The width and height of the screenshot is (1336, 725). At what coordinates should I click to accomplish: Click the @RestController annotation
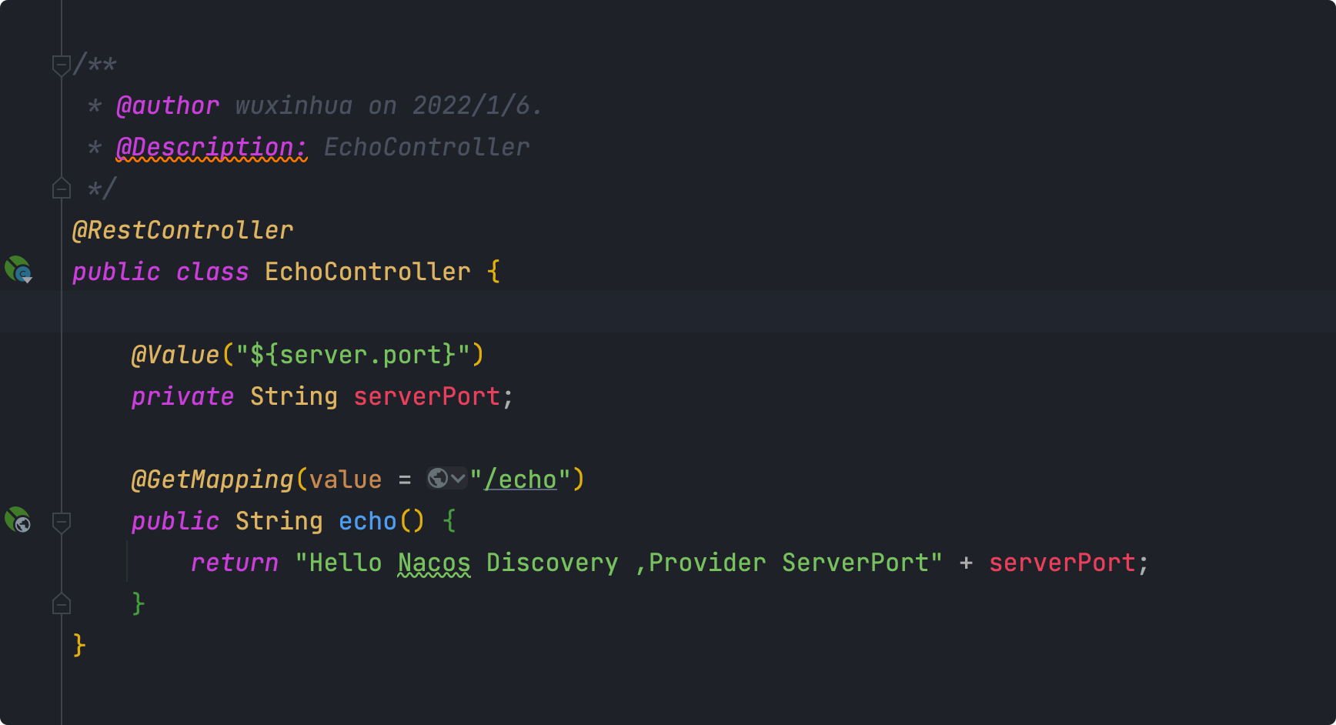point(182,230)
